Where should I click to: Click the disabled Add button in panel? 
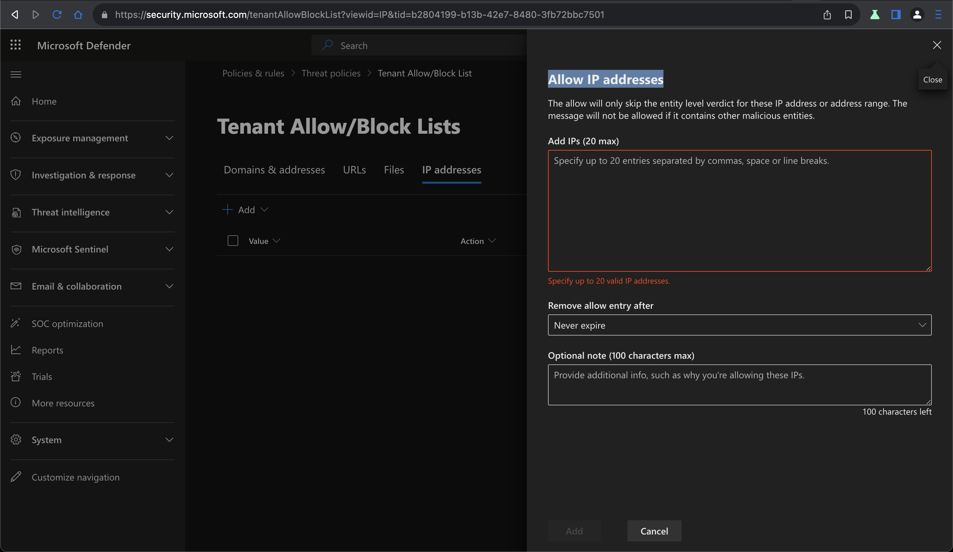pos(574,530)
